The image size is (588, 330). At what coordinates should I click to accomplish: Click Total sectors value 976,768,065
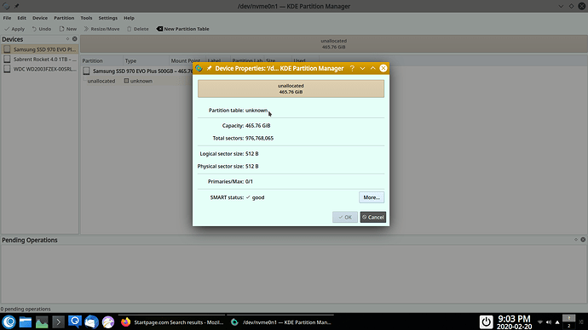[x=260, y=138]
